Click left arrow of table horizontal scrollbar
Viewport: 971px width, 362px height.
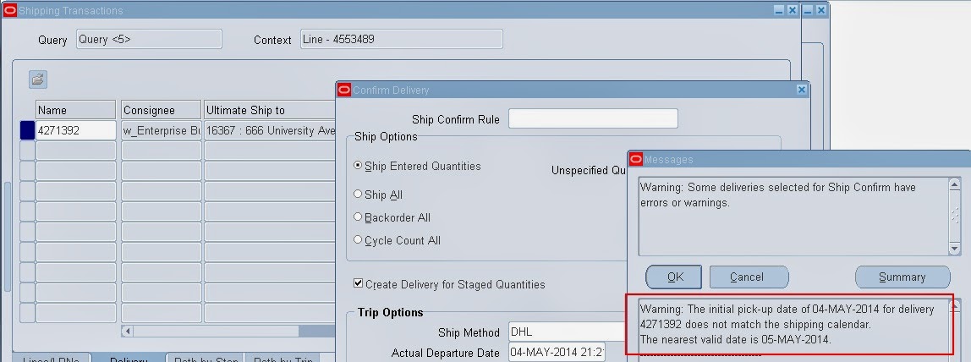[x=129, y=331]
